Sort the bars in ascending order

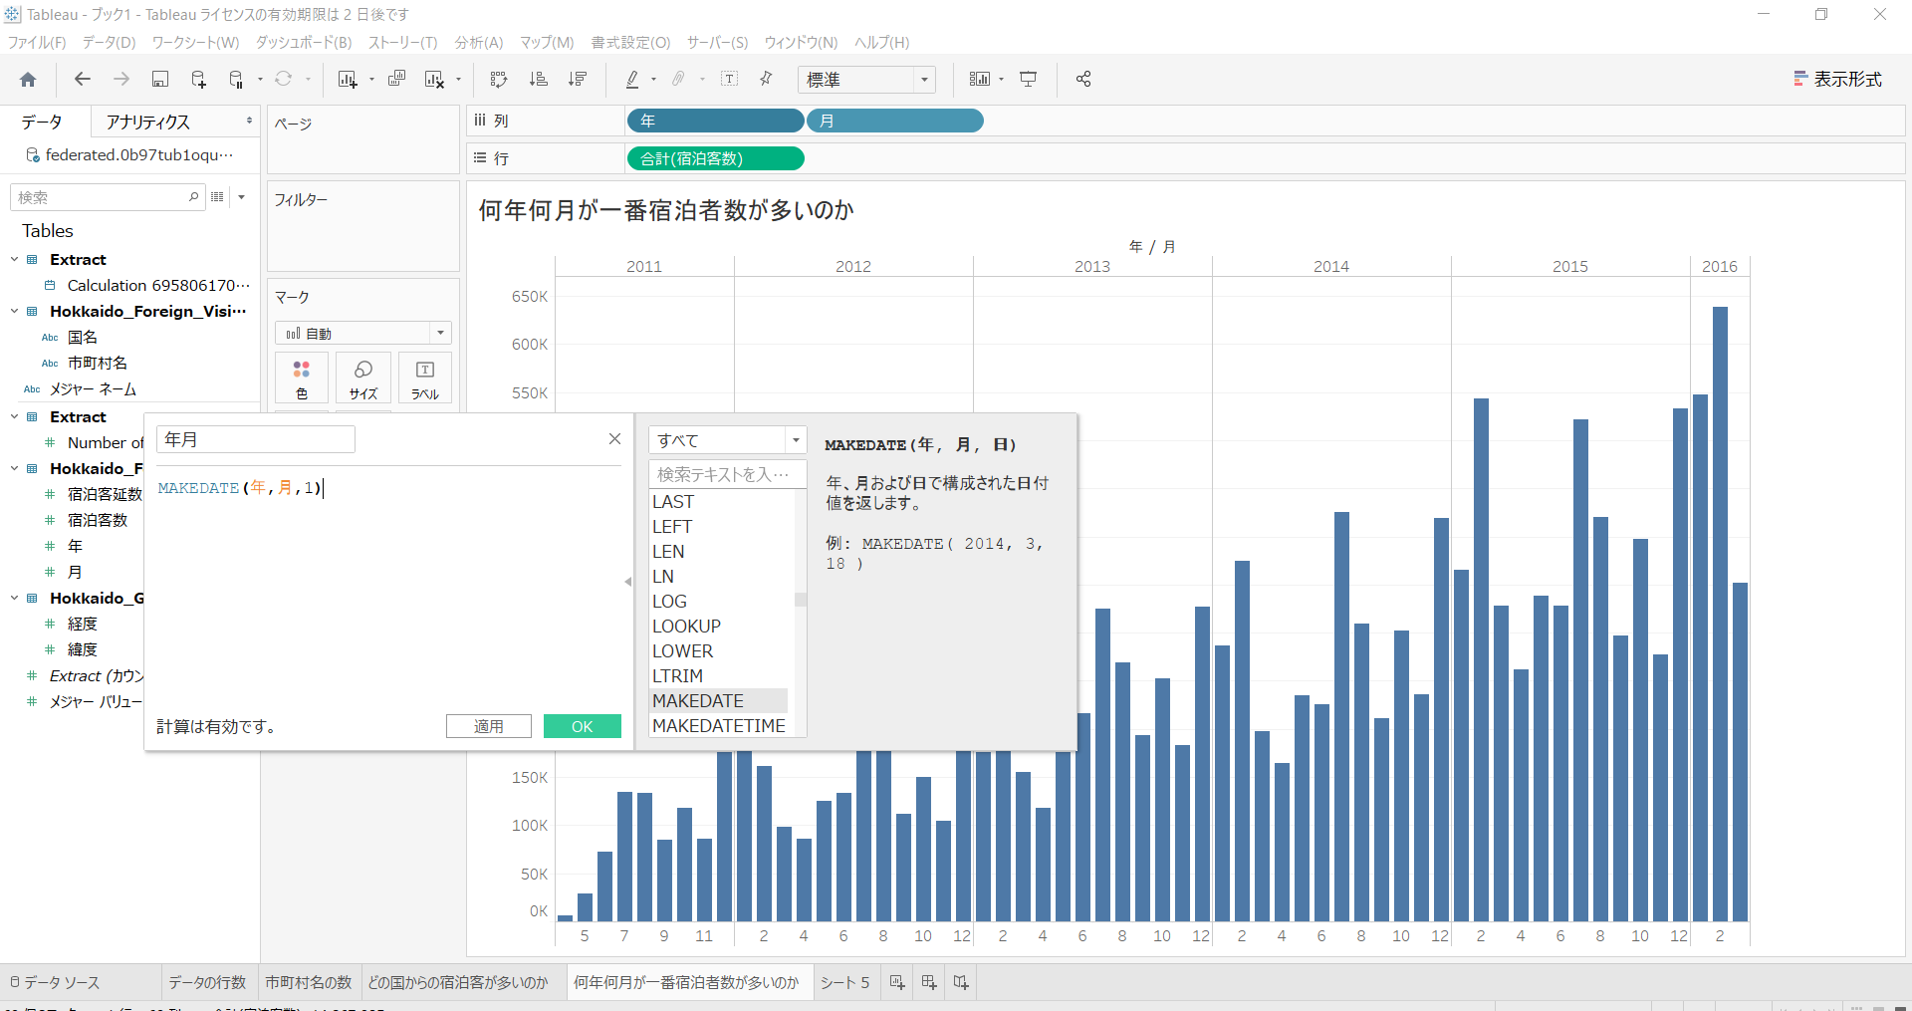click(x=538, y=80)
